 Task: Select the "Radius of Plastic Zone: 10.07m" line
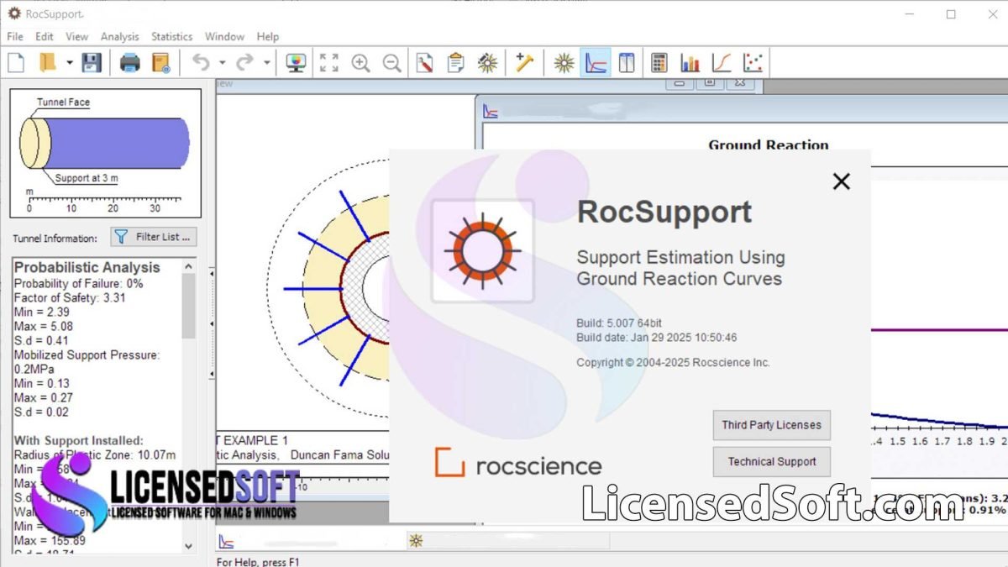pos(95,454)
